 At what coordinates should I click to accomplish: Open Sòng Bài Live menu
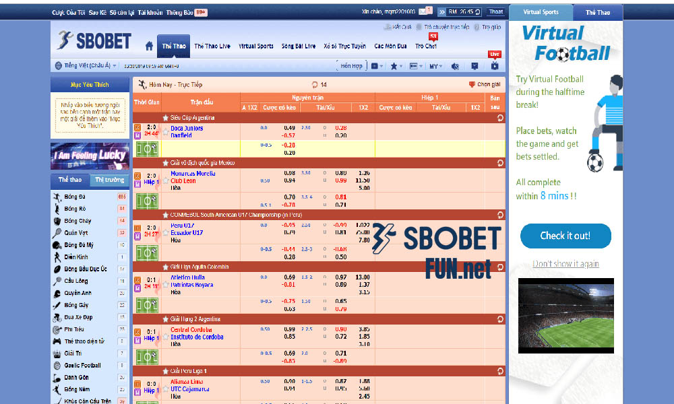[299, 46]
